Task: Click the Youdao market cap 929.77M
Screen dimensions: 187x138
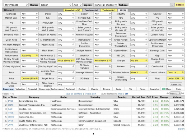Action: [x=141, y=109]
